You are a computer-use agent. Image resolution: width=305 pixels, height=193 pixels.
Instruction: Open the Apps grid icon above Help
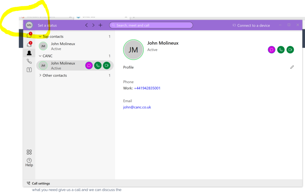(x=29, y=152)
